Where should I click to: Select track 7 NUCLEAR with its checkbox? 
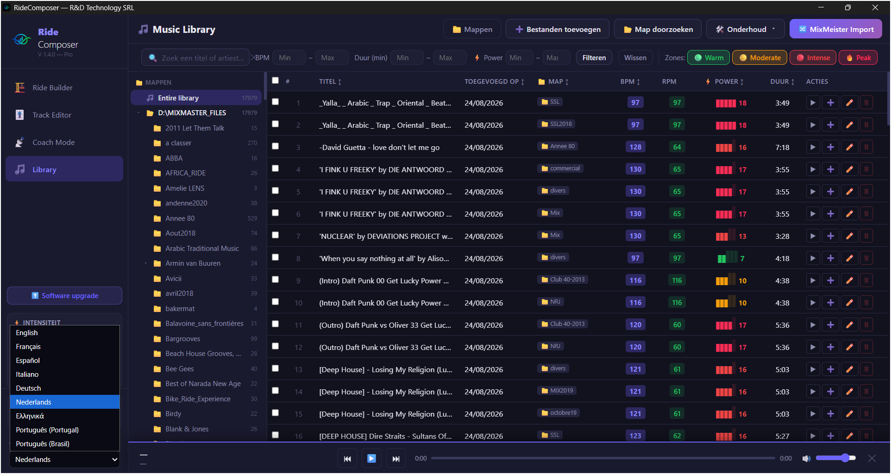275,235
